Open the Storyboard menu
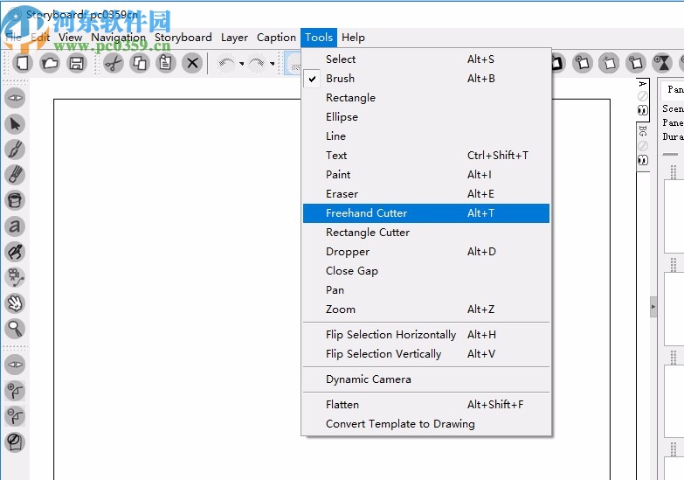Screen dimensions: 684x480 tap(183, 38)
